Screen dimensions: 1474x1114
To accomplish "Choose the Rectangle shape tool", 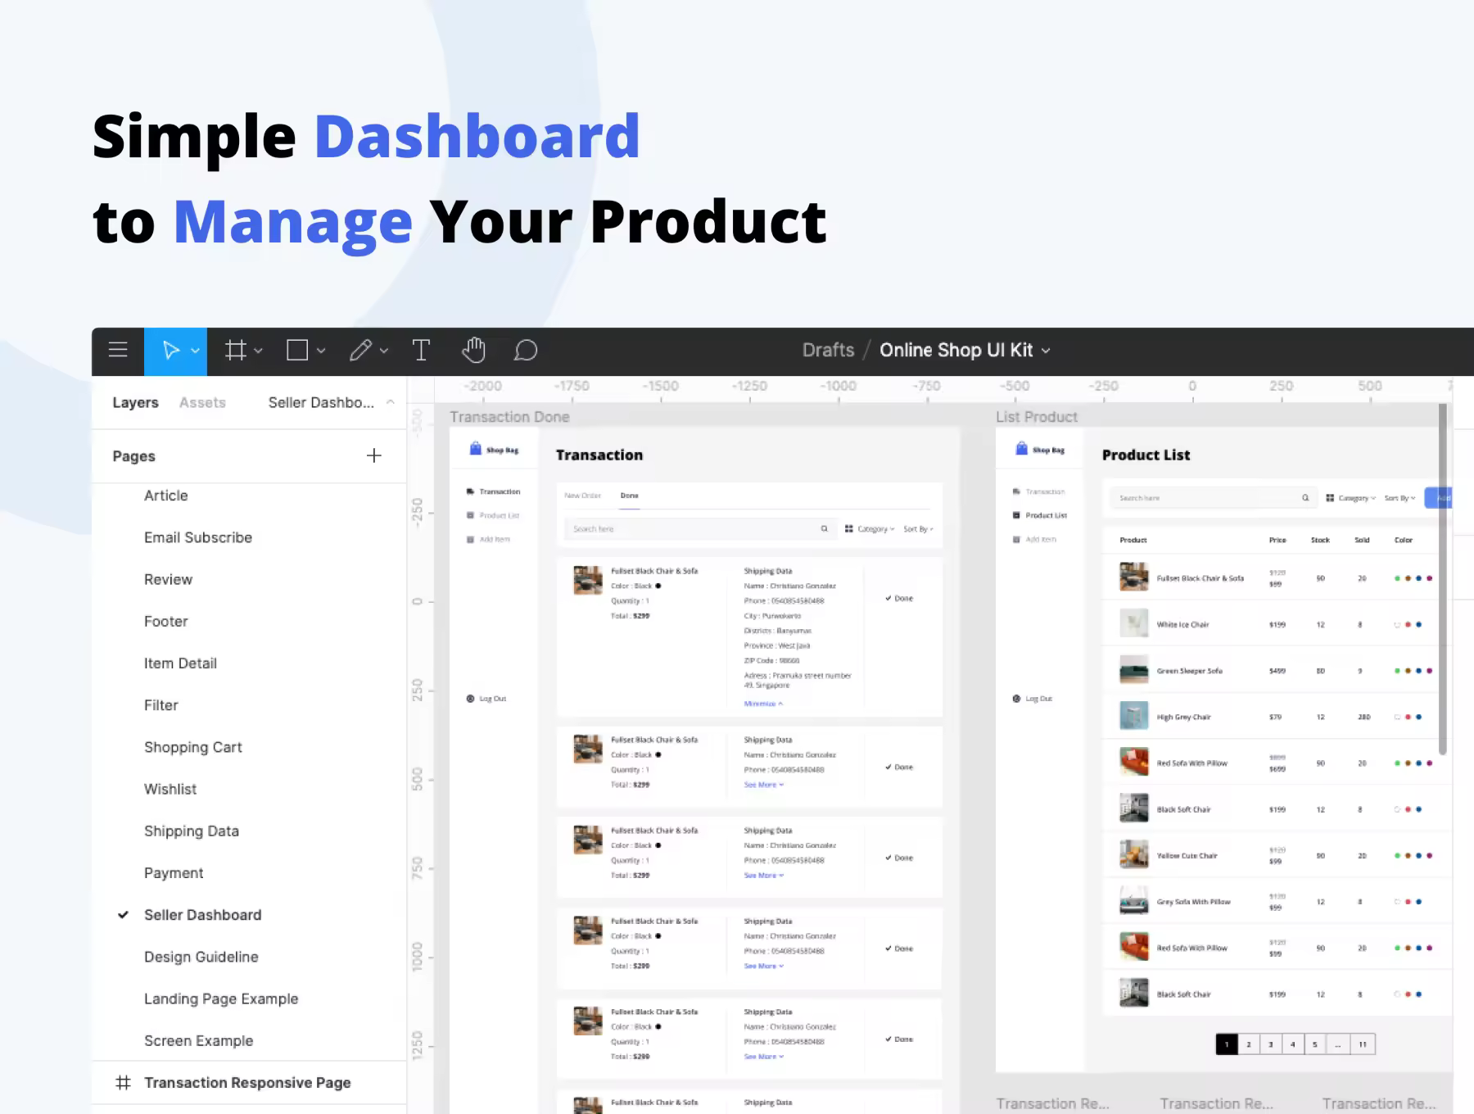I will point(297,351).
